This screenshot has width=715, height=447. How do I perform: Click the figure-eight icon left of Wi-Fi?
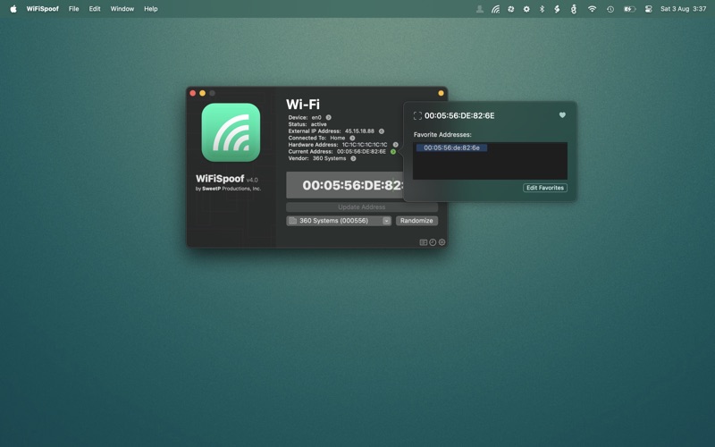(x=574, y=9)
